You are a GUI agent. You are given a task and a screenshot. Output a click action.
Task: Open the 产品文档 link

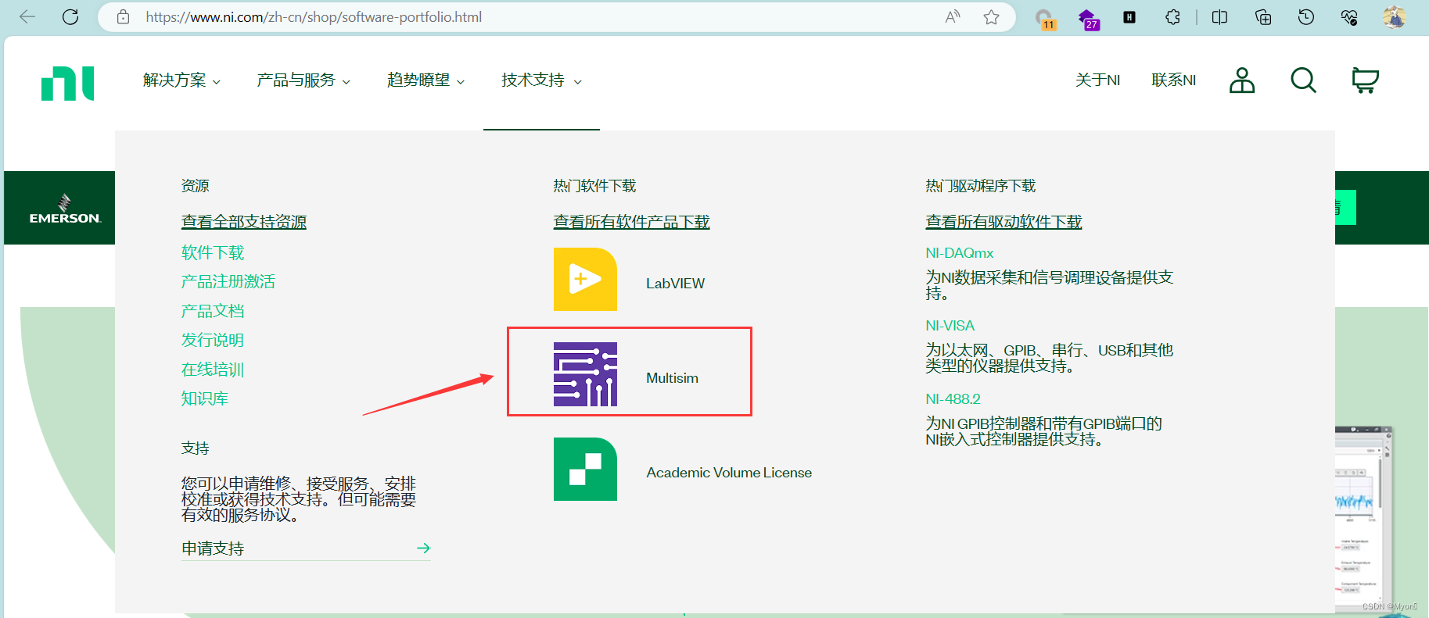tap(213, 311)
